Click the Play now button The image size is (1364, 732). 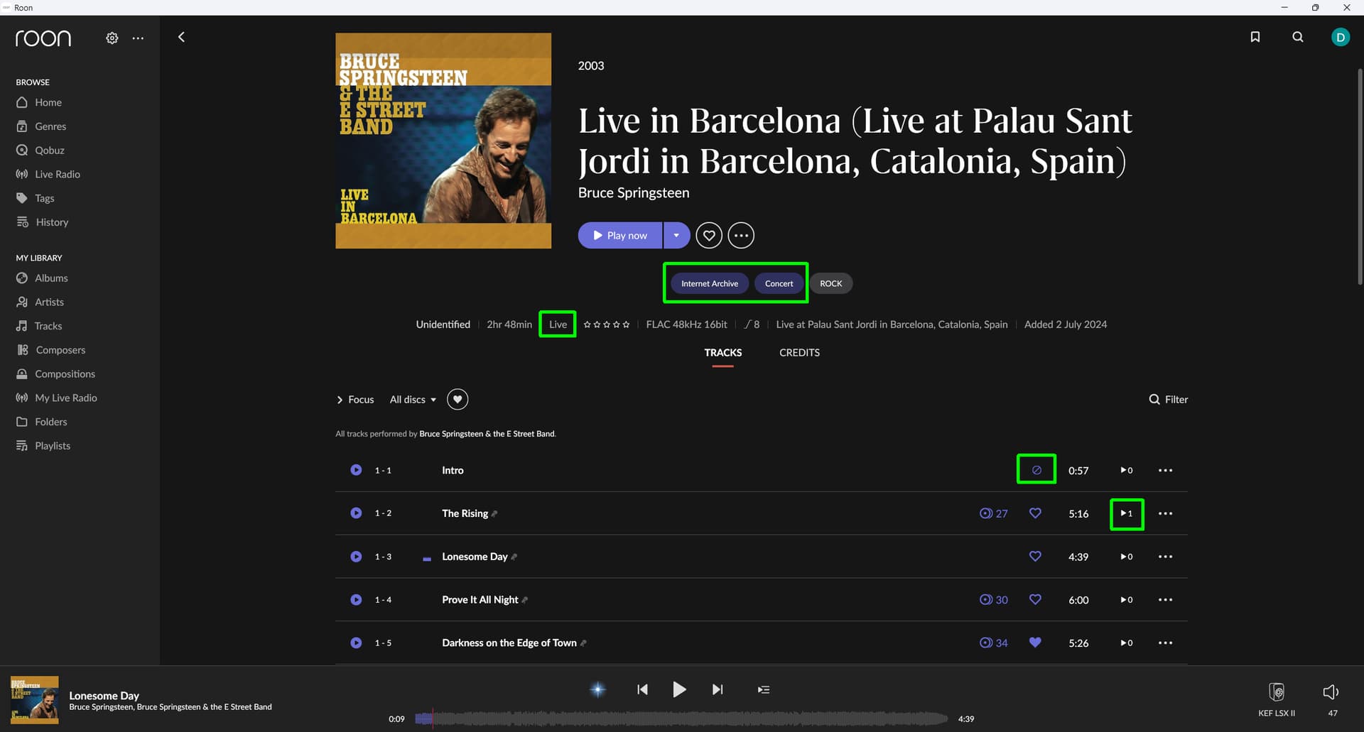click(620, 235)
